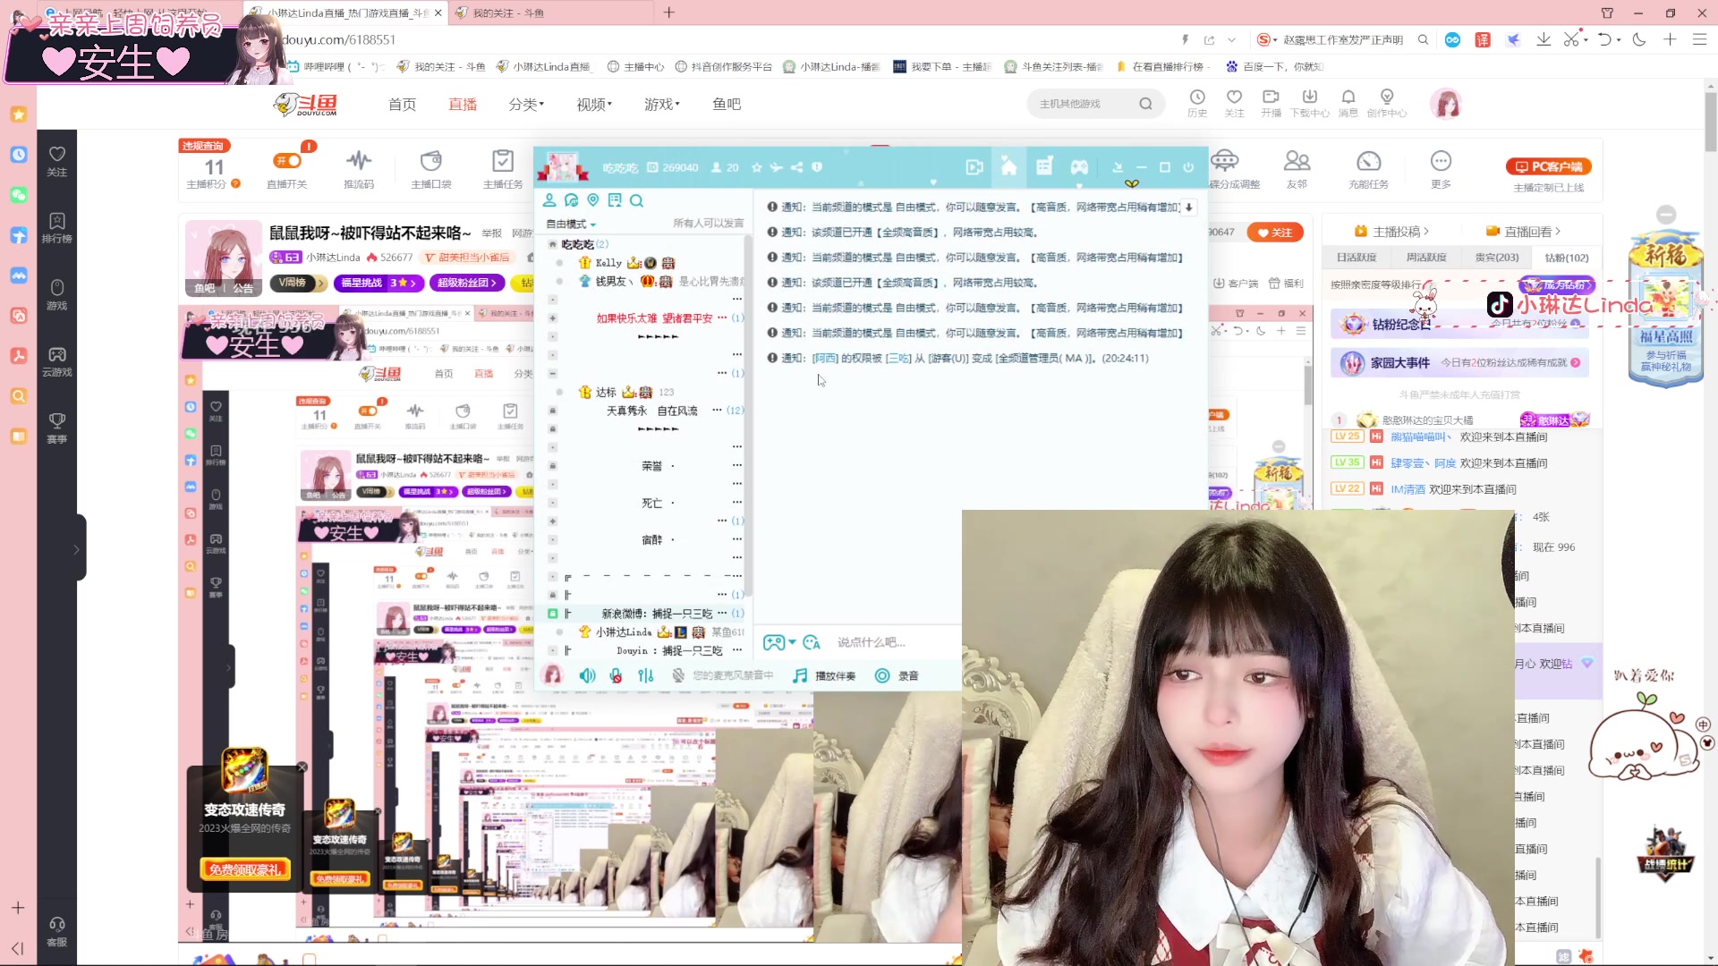The image size is (1718, 966).
Task: Click the 免费领取豪礼 ad button
Action: click(244, 869)
